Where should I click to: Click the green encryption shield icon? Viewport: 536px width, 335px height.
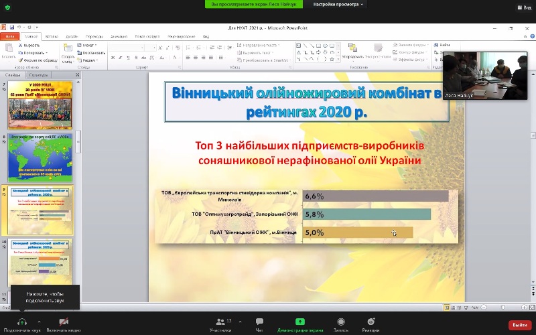(8, 7)
